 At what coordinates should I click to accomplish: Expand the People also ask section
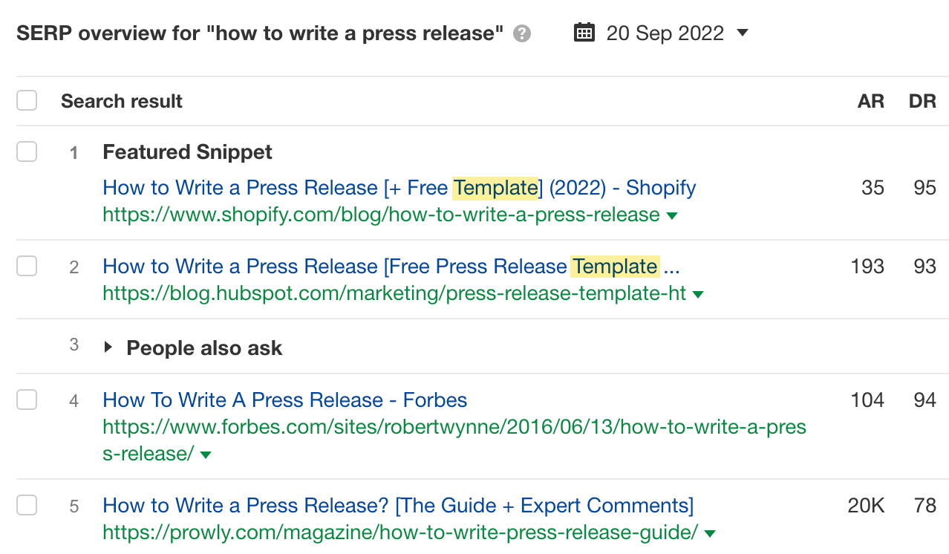click(x=108, y=346)
